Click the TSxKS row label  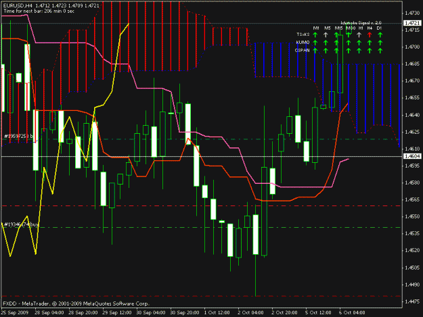click(303, 34)
